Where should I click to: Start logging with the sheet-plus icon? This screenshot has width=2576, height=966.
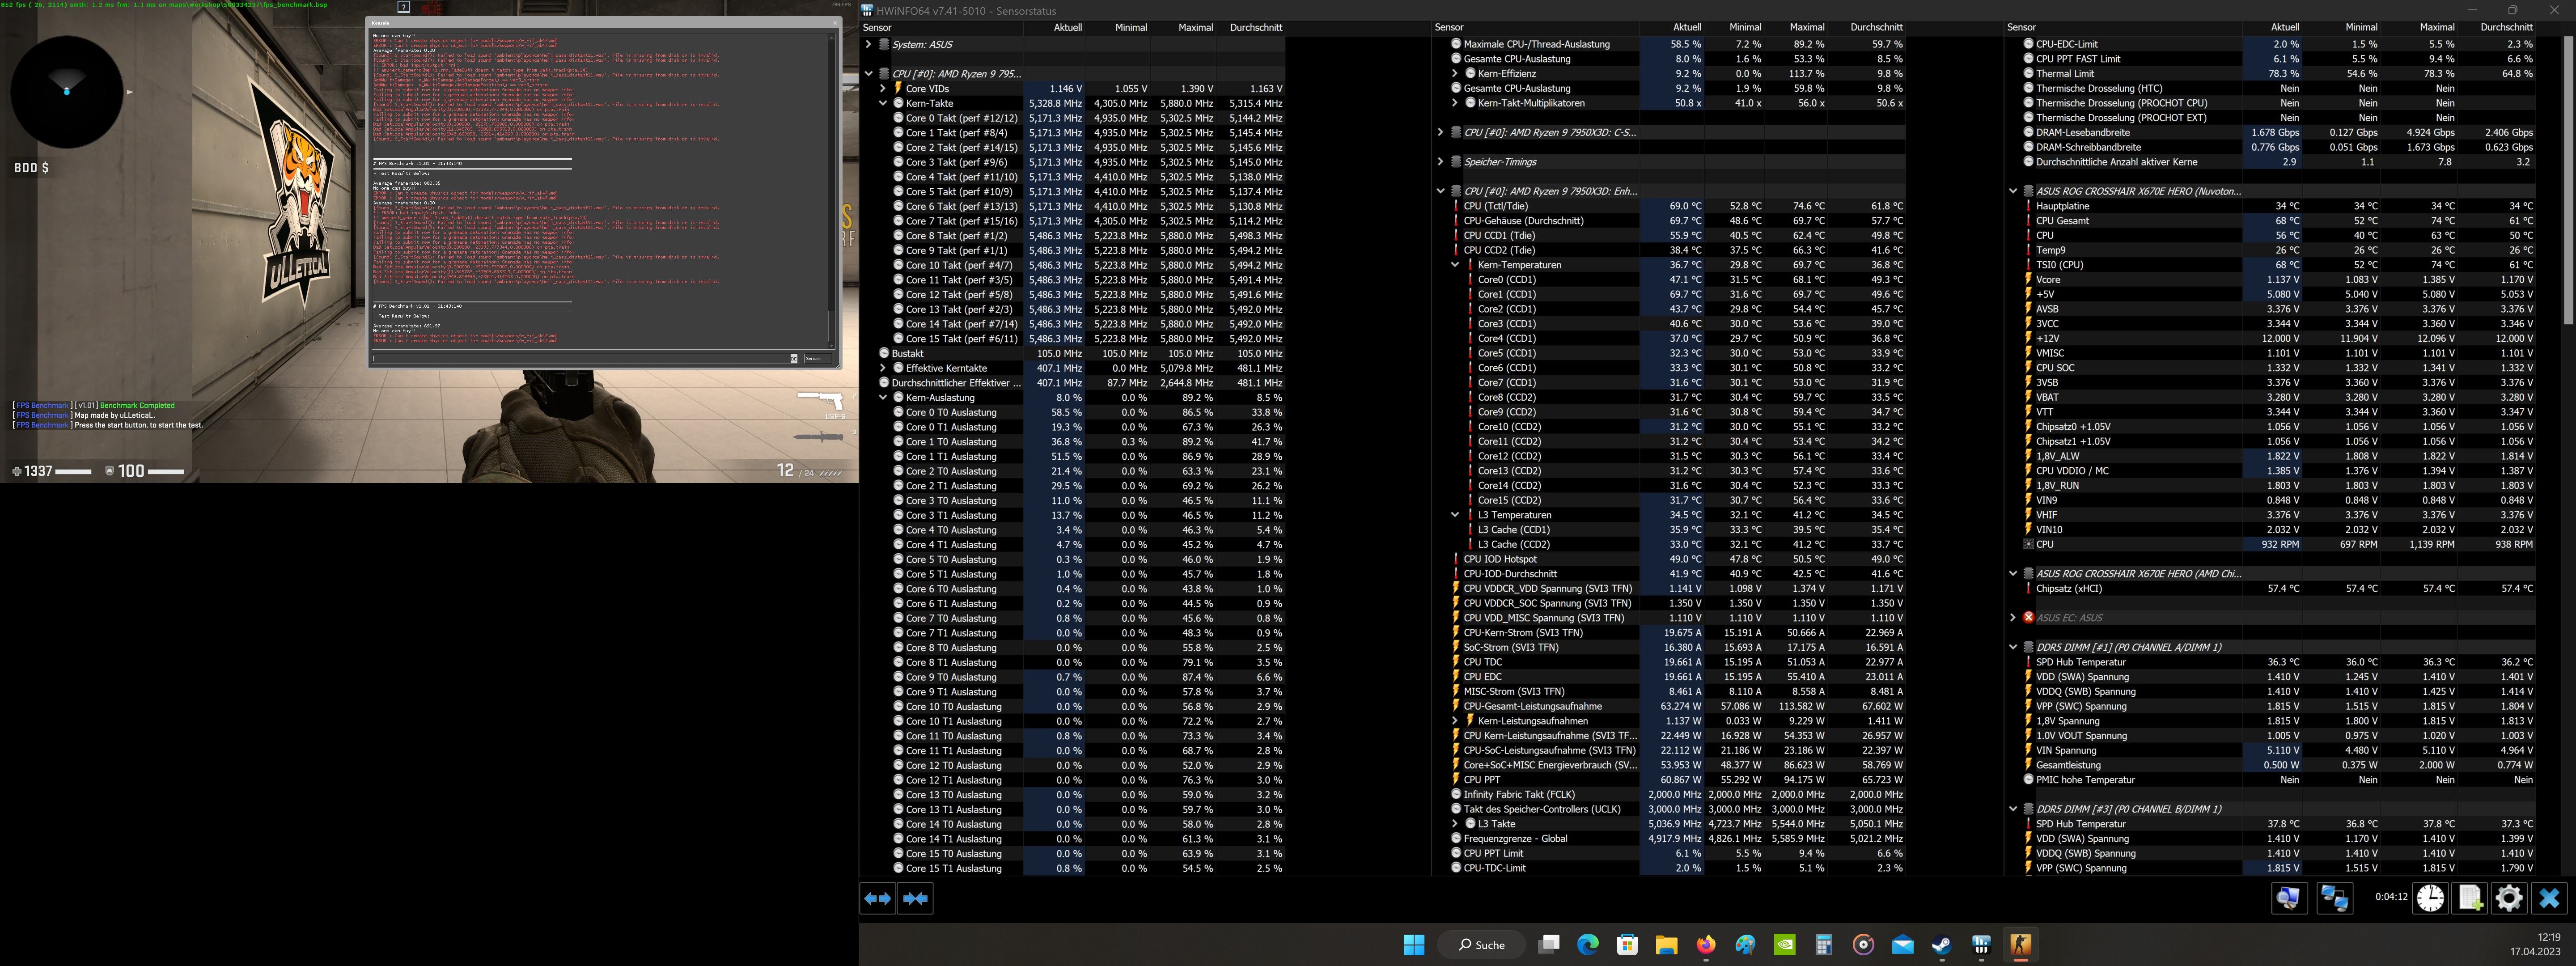tap(2469, 898)
